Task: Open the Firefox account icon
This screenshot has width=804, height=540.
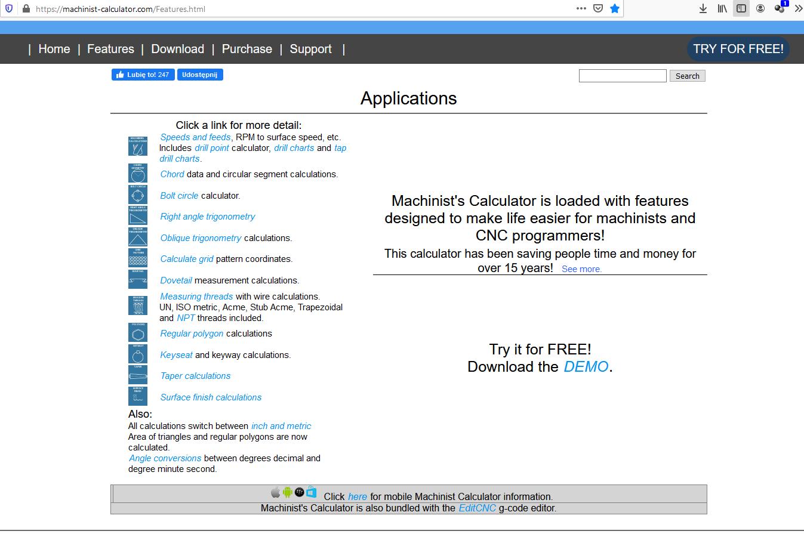Action: [760, 8]
